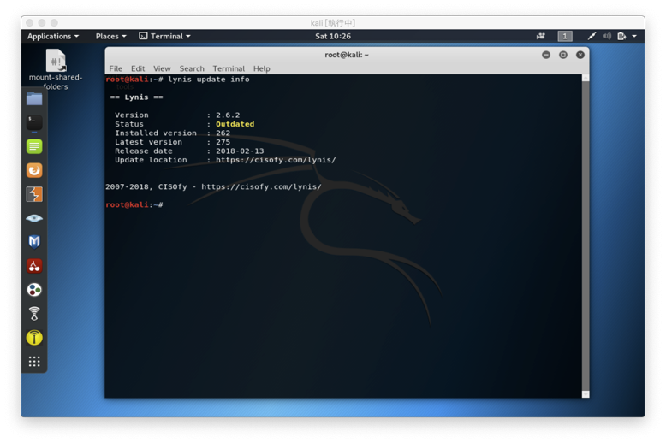666x443 pixels.
Task: Click the volume speaker icon
Action: click(607, 36)
